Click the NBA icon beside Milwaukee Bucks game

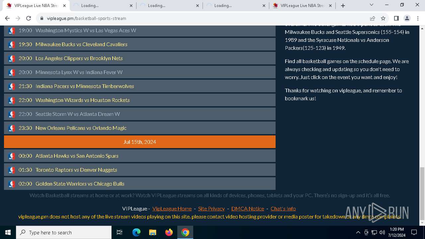click(x=12, y=44)
